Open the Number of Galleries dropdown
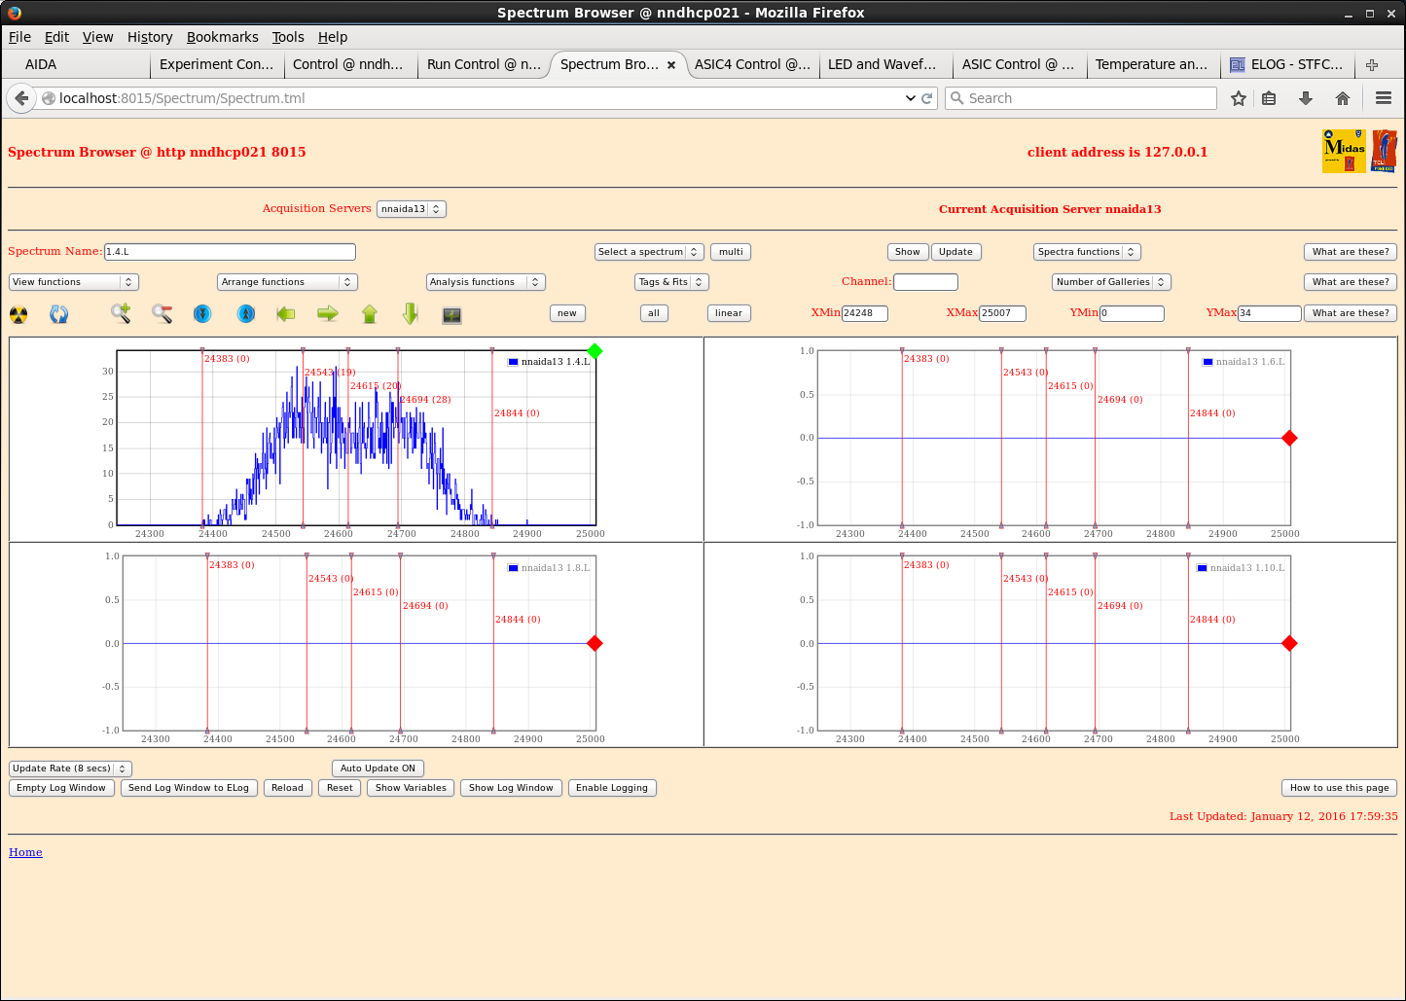Image resolution: width=1406 pixels, height=1001 pixels. pyautogui.click(x=1111, y=282)
